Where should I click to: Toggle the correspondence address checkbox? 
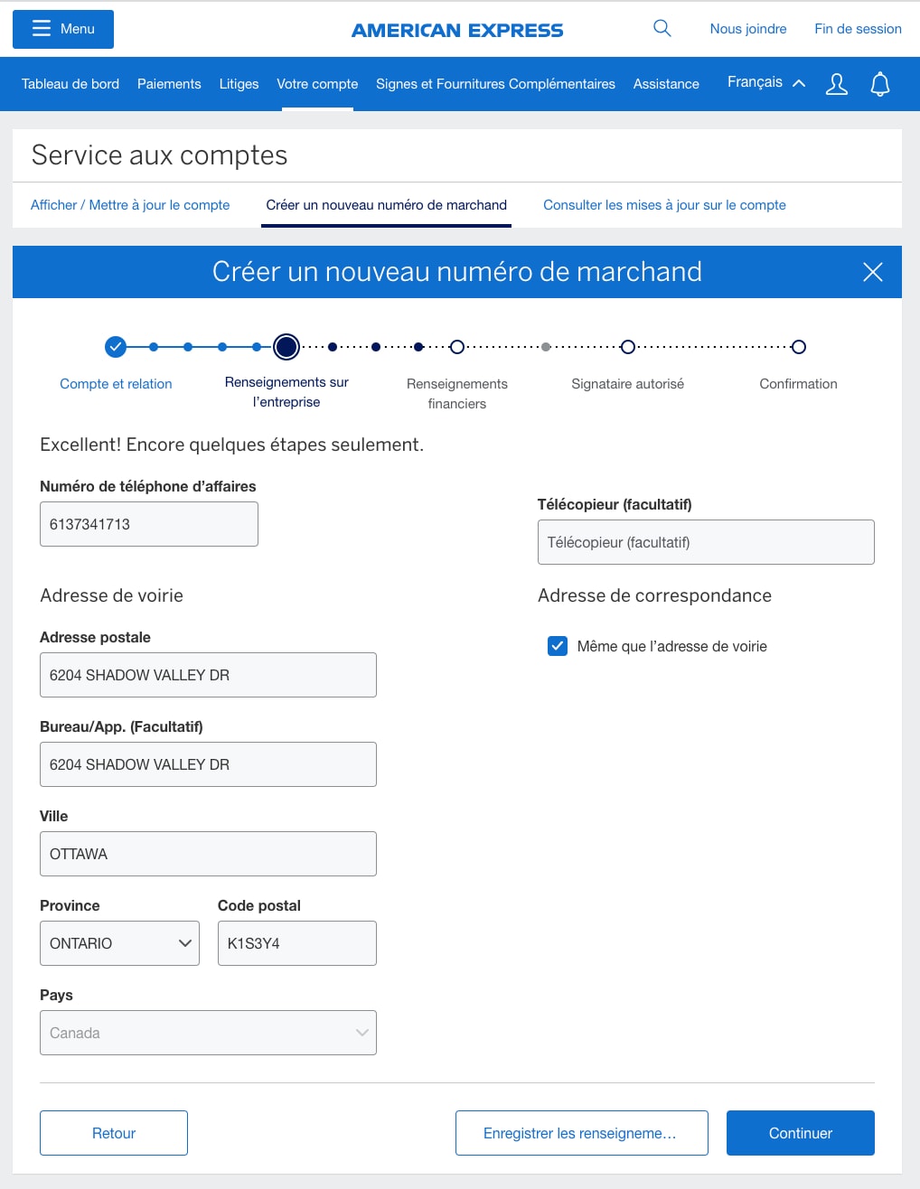coord(557,646)
